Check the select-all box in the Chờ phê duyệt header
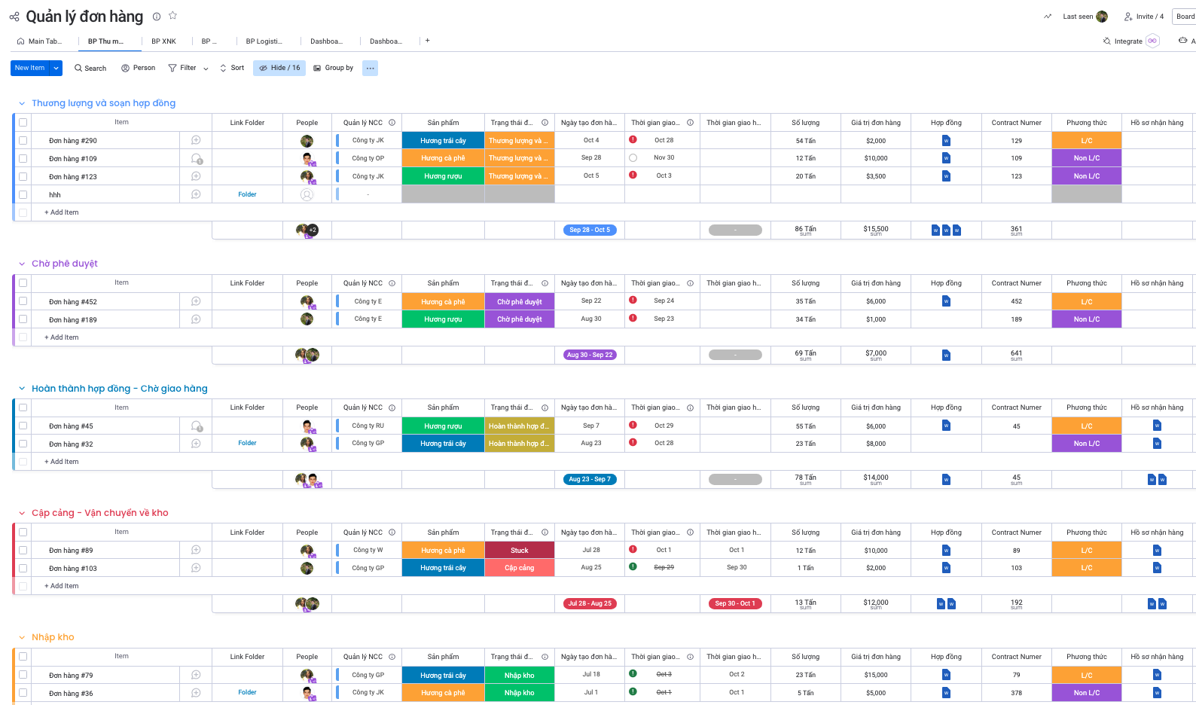This screenshot has height=705, width=1196. pyautogui.click(x=23, y=283)
